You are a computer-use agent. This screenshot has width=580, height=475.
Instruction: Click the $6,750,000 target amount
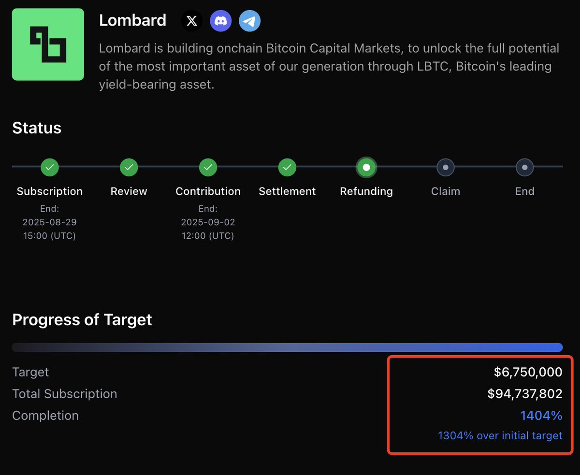[x=528, y=372]
